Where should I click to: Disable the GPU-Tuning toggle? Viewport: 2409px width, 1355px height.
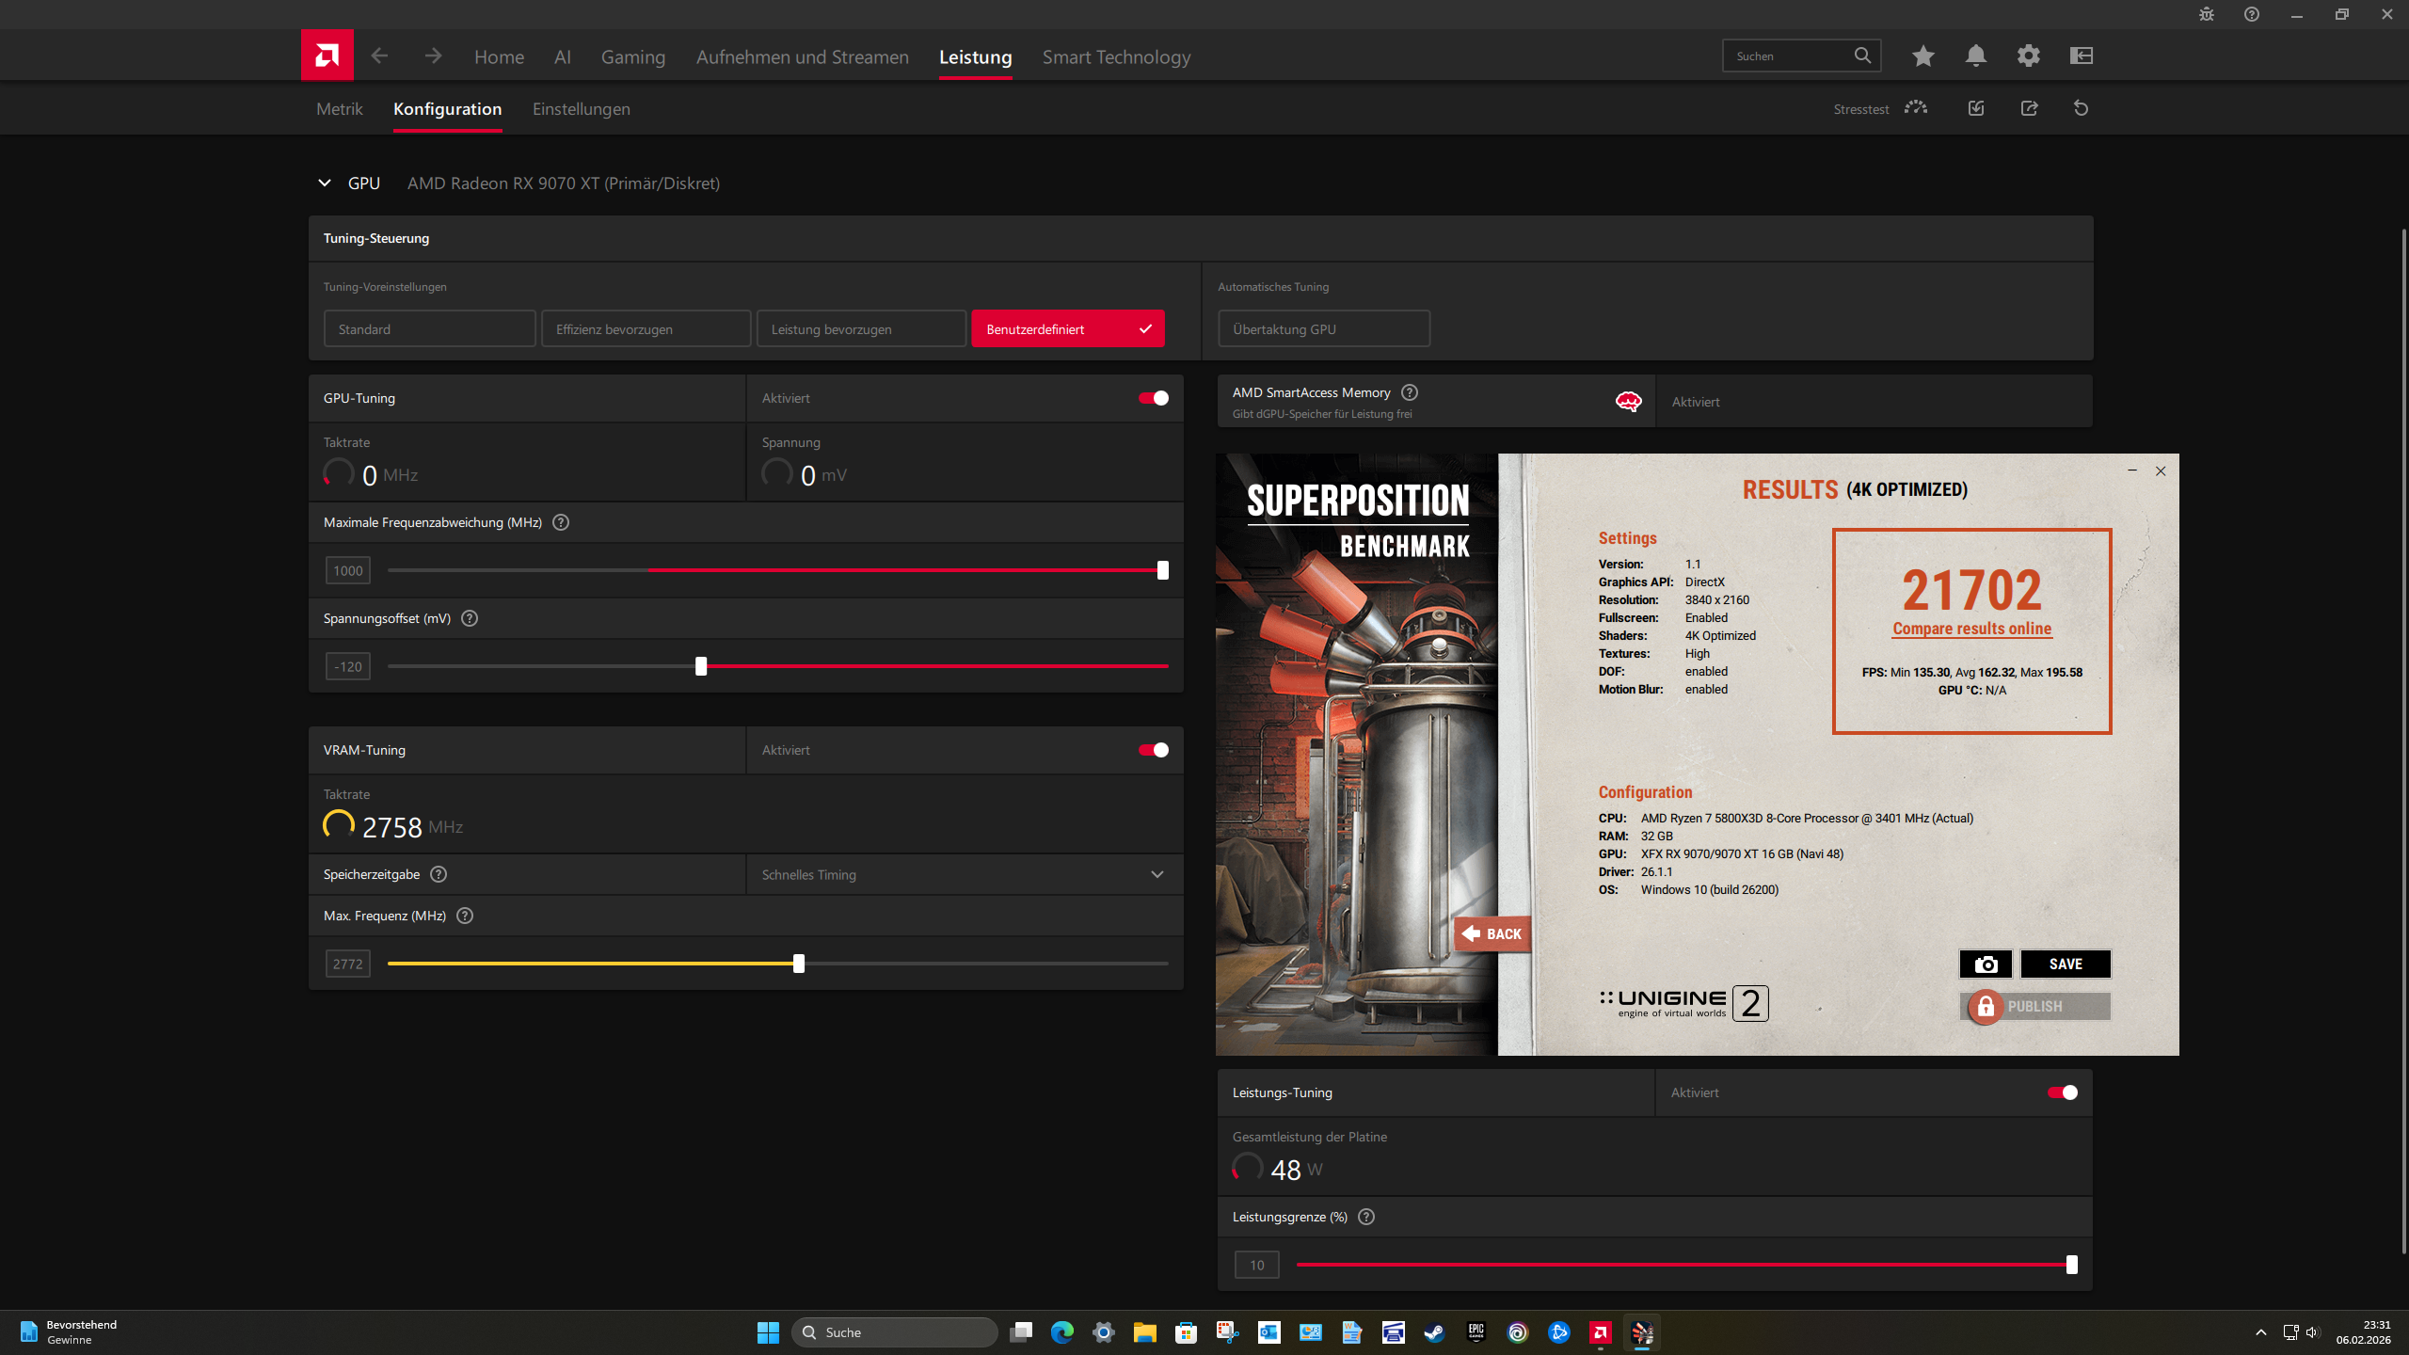(x=1153, y=398)
